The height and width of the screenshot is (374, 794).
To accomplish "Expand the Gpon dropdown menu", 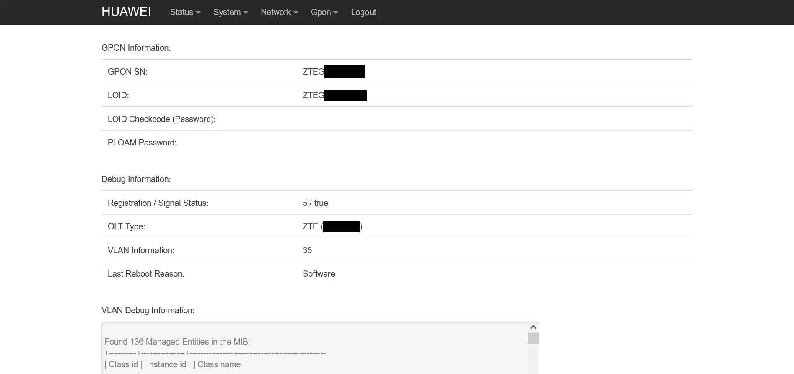I will (324, 12).
